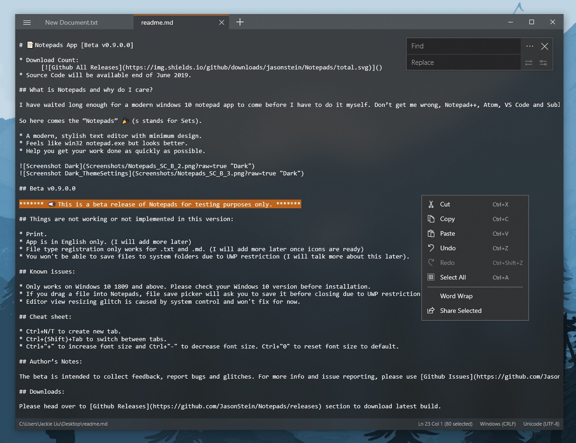The image size is (576, 443).
Task: Click the 'Source Code will be available' line
Action: point(105,75)
